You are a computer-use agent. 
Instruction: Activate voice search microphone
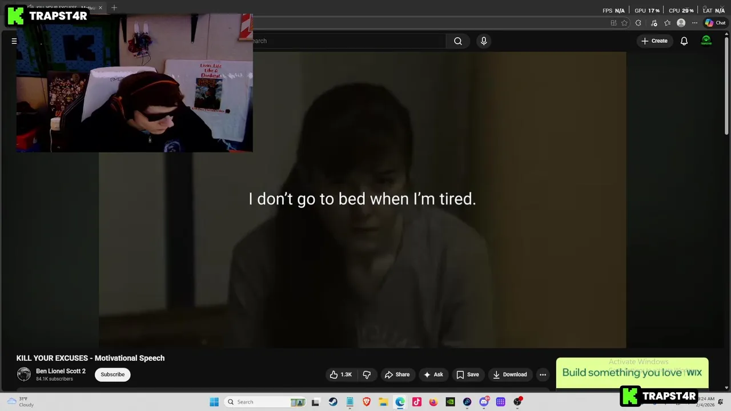(484, 41)
